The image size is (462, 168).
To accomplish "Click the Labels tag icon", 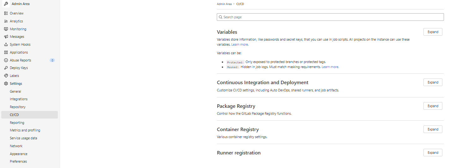I will (x=6, y=76).
